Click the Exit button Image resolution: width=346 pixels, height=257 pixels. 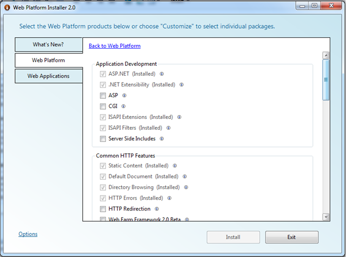pos(292,237)
